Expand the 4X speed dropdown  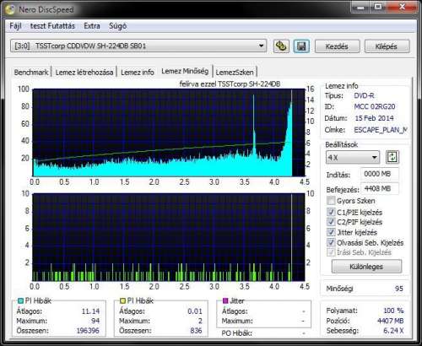pyautogui.click(x=353, y=157)
